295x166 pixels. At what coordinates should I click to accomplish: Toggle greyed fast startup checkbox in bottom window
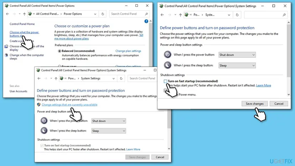[42, 145]
